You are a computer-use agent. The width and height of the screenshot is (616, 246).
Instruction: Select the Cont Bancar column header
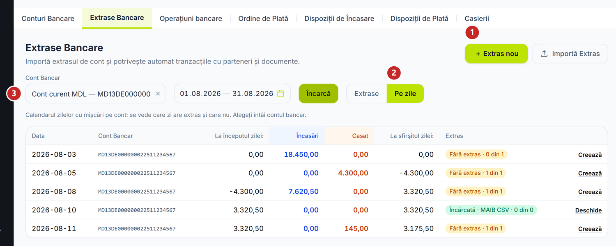pyautogui.click(x=115, y=136)
